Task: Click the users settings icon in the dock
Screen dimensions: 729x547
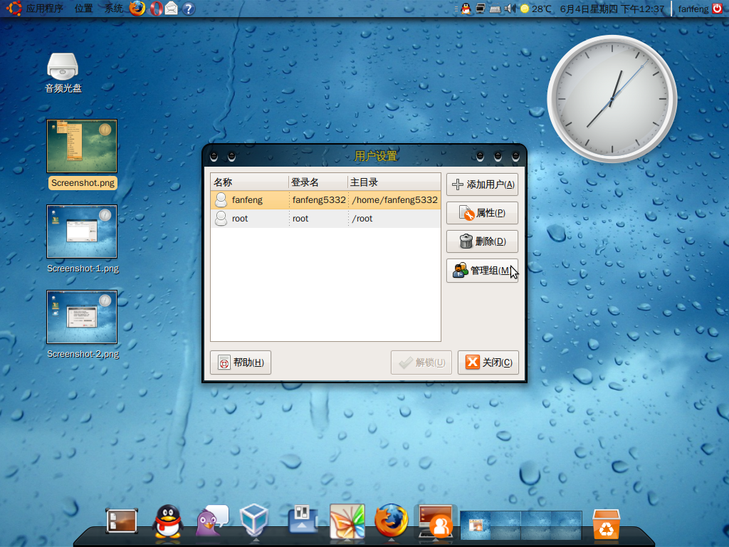Action: click(436, 521)
